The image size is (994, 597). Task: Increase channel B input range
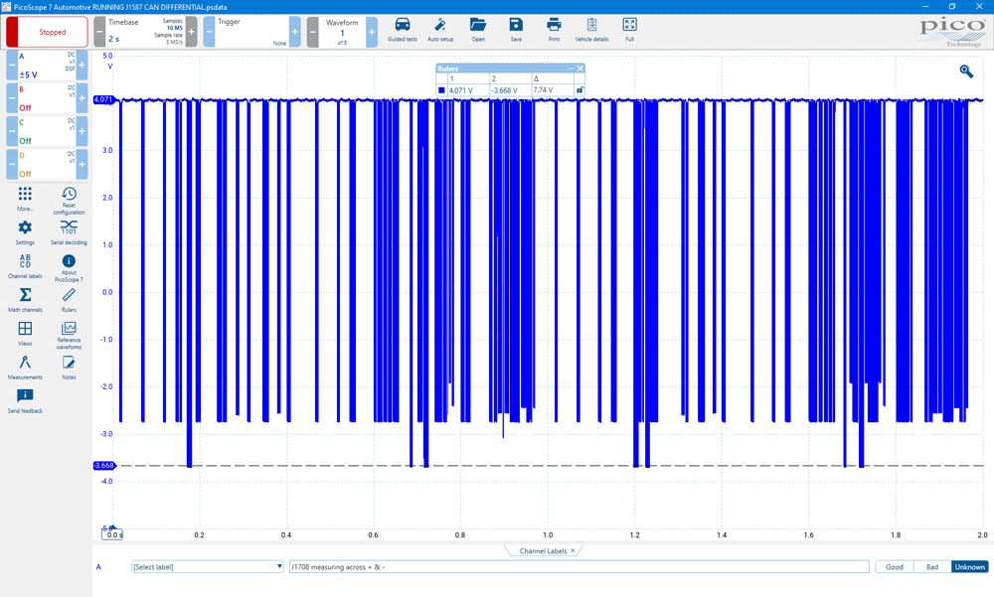[x=82, y=98]
